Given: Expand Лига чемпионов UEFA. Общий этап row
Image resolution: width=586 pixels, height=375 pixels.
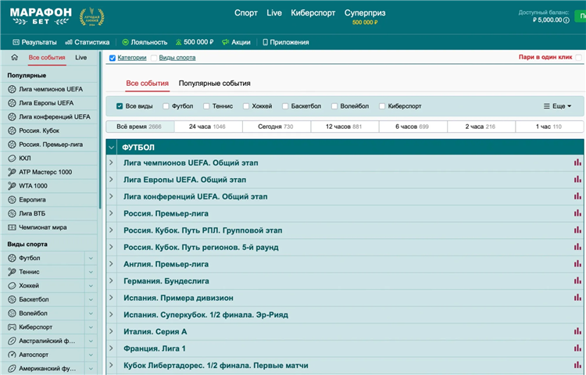Looking at the screenshot, I should (111, 162).
